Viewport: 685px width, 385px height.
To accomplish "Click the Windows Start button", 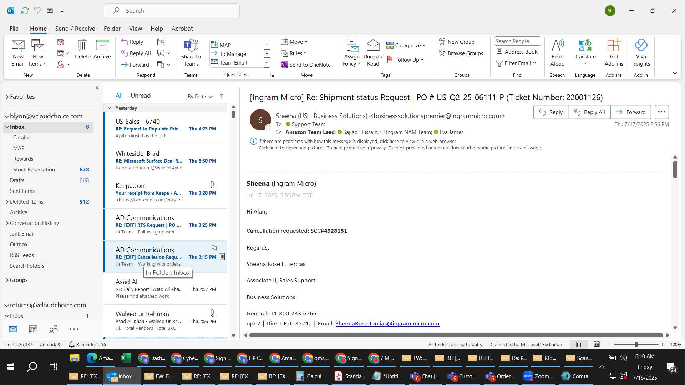I will [x=11, y=366].
